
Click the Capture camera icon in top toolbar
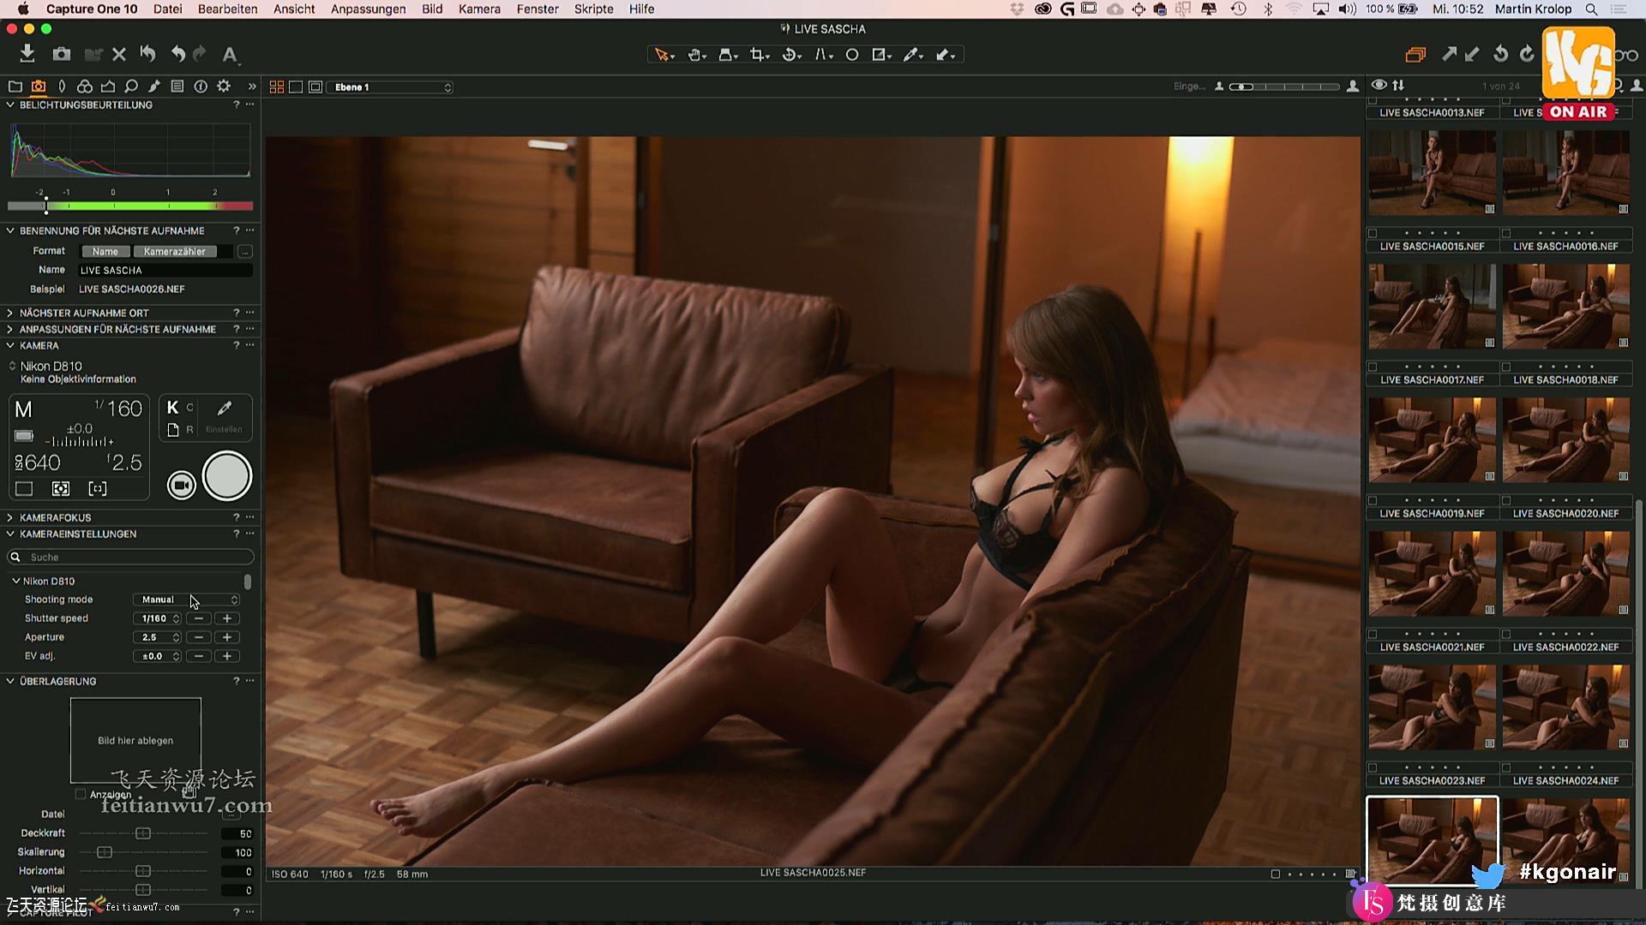tap(61, 54)
